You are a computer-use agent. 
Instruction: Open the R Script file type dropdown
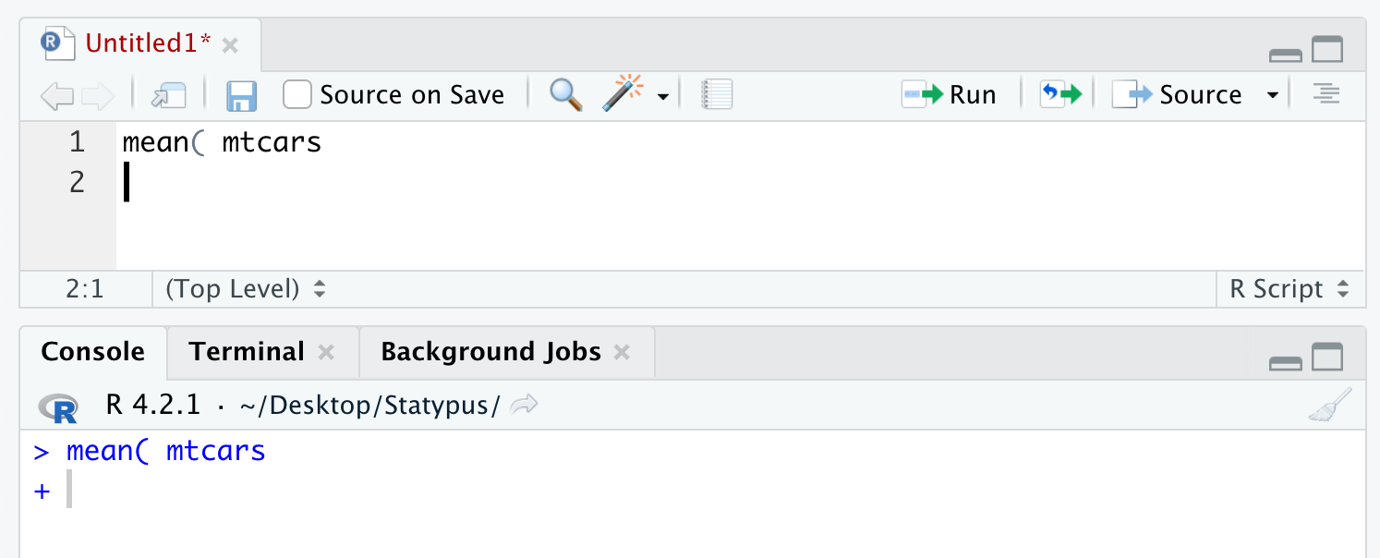point(1289,289)
